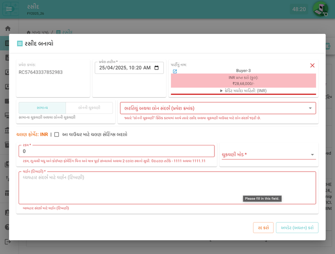
Task: Remove selected party with red X
Action: point(312,65)
